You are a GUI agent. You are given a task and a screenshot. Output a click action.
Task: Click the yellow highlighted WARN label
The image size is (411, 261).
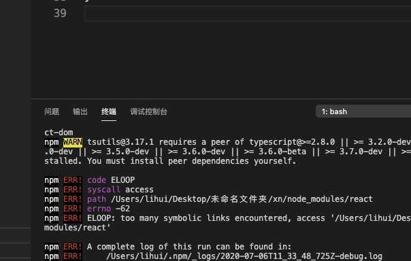tap(73, 142)
